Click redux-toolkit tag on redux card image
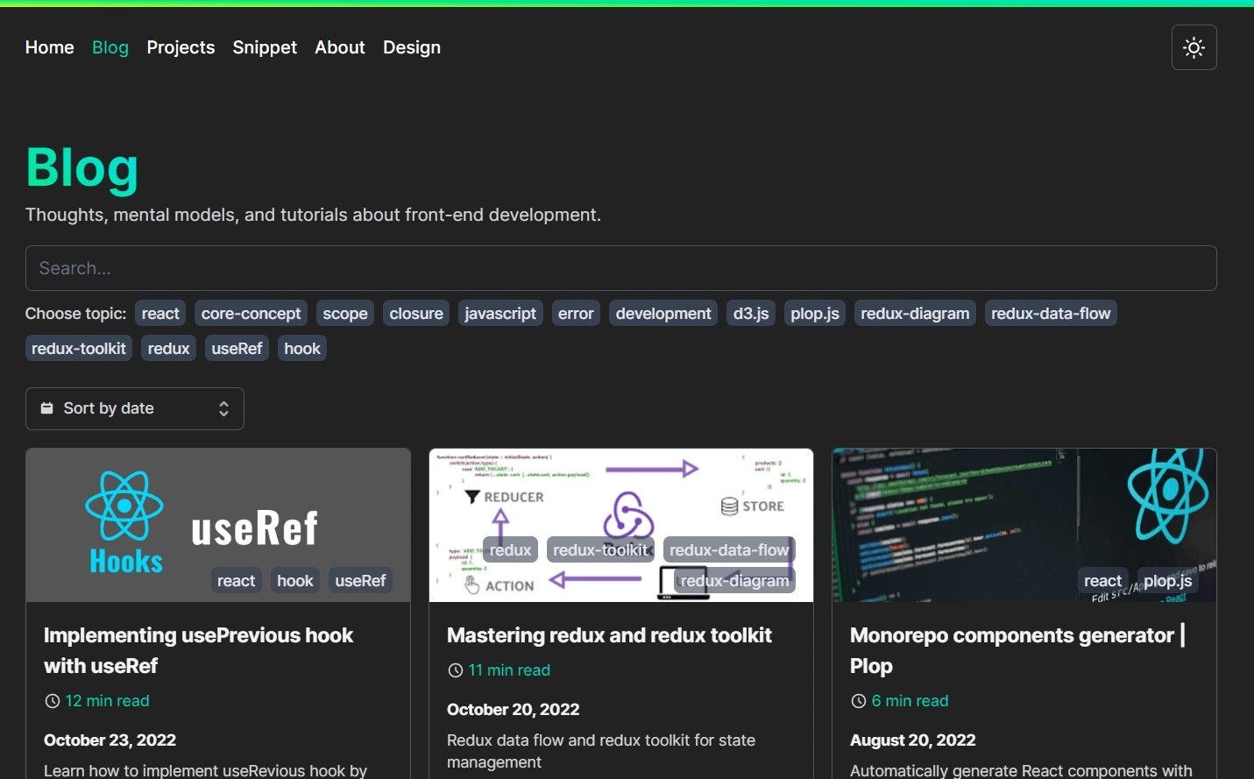Image resolution: width=1254 pixels, height=779 pixels. [x=600, y=550]
